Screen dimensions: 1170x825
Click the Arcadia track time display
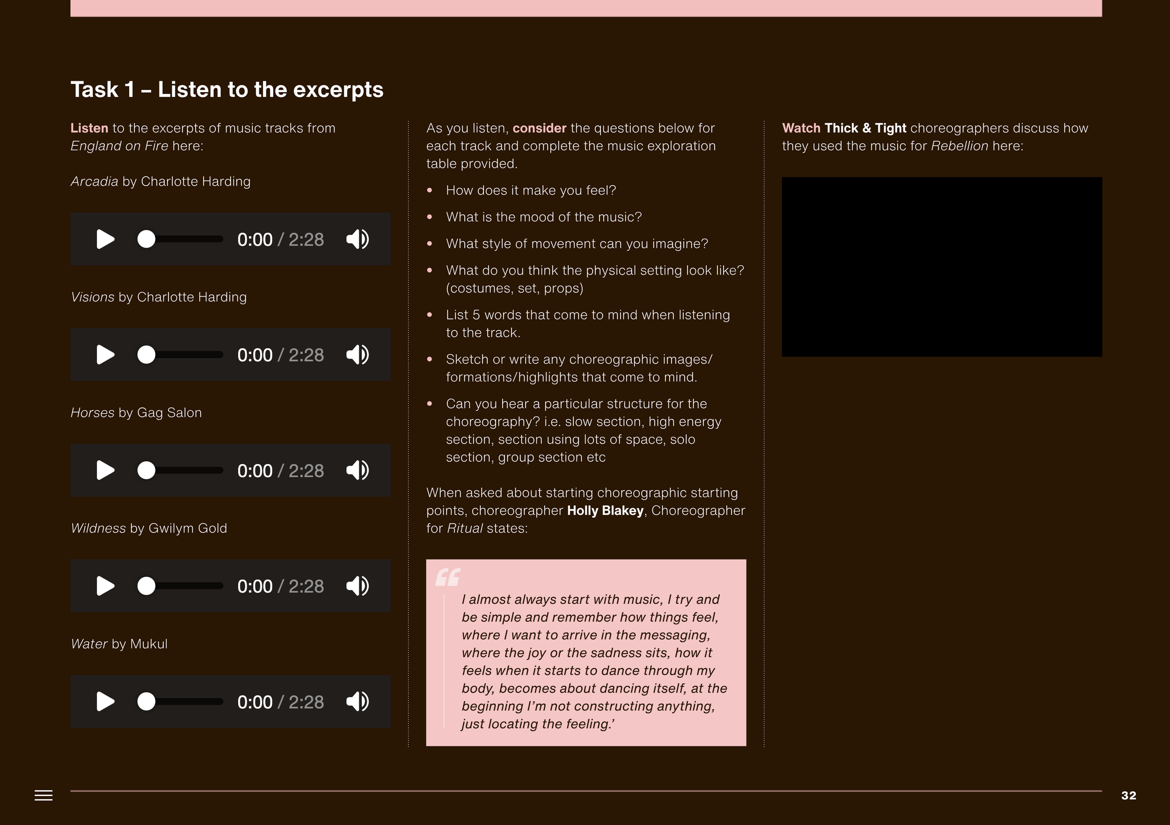tap(281, 240)
